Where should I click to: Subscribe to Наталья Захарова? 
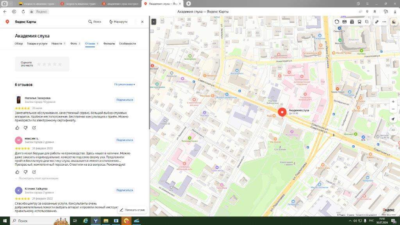125,100
